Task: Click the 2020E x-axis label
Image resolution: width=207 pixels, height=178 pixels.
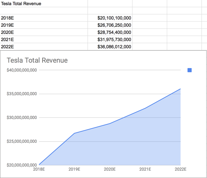Action: (x=110, y=169)
